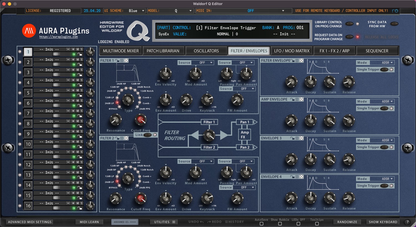416x227 pixels.
Task: Click the plus button on part 2 row
Action: pyautogui.click(x=73, y=60)
